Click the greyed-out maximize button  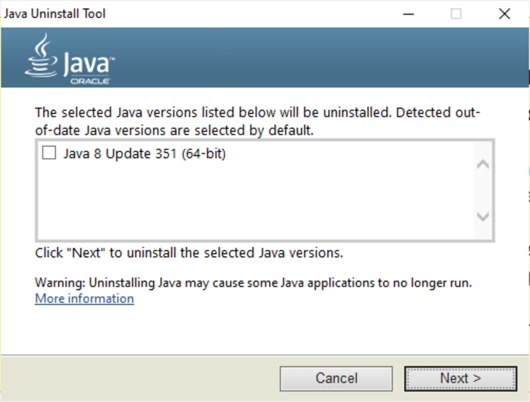(x=456, y=13)
